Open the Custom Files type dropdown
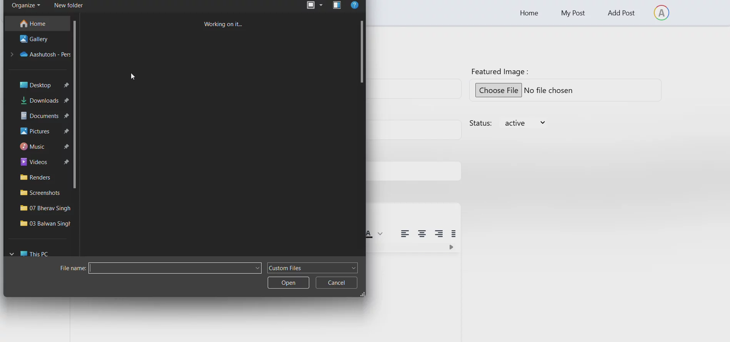This screenshot has height=342, width=730. tap(312, 268)
